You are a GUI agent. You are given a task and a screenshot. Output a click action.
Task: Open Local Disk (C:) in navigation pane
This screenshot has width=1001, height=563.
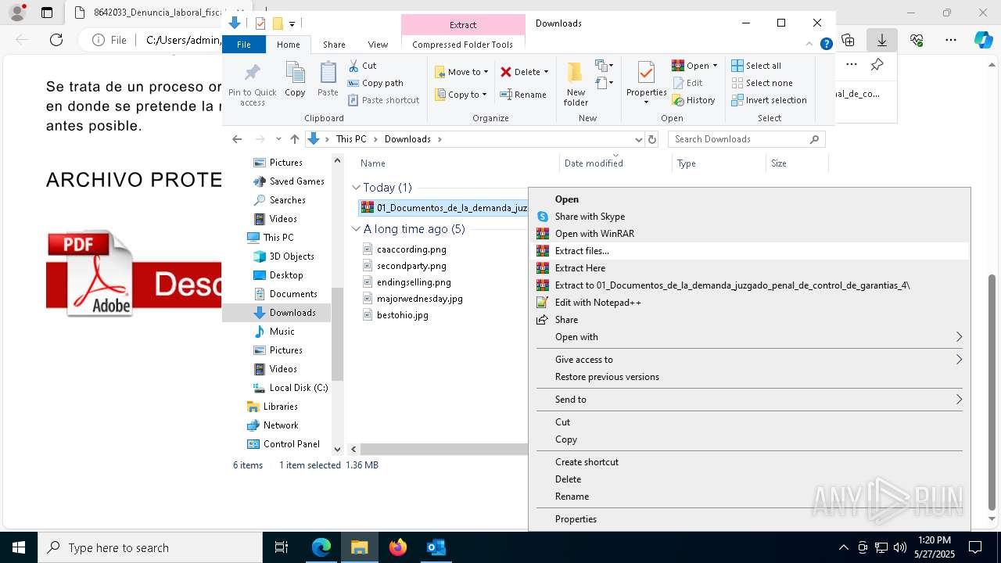tap(298, 388)
